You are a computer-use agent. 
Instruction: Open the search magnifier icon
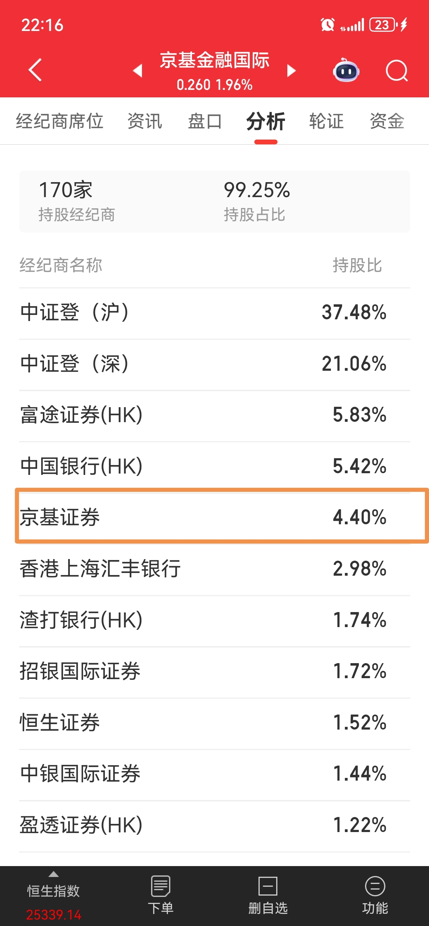tap(397, 71)
